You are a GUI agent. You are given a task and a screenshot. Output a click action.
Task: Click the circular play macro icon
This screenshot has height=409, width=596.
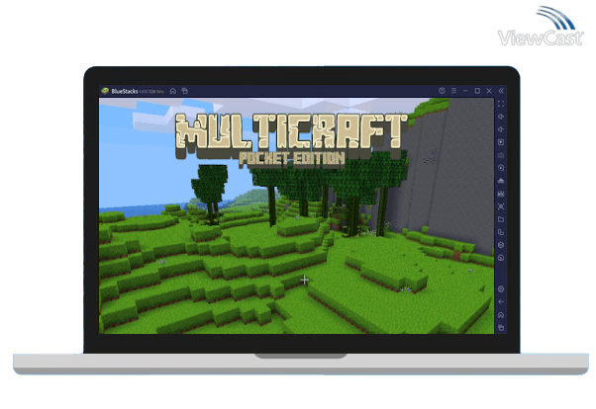click(x=501, y=168)
